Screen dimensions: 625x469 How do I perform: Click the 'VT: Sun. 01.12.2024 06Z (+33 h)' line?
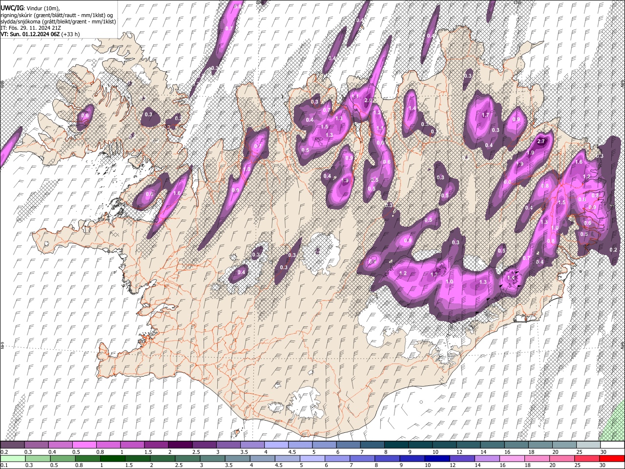[40, 34]
